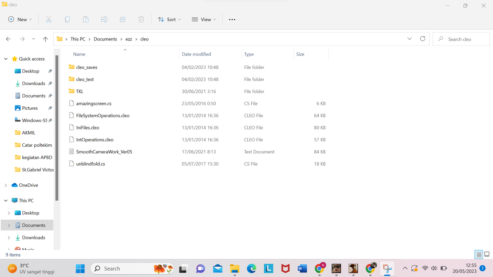Click the battery tray icon

pyautogui.click(x=443, y=268)
